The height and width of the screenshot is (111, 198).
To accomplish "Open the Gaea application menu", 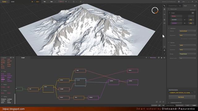I will point(5,2).
